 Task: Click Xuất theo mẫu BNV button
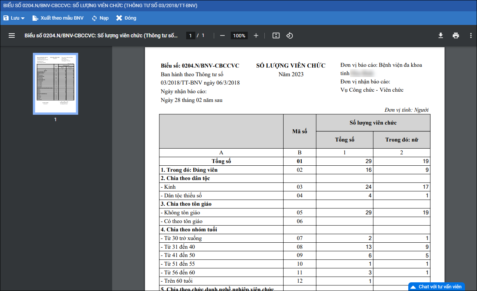tap(58, 18)
